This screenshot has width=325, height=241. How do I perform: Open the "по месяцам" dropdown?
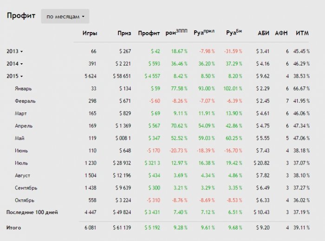click(65, 16)
